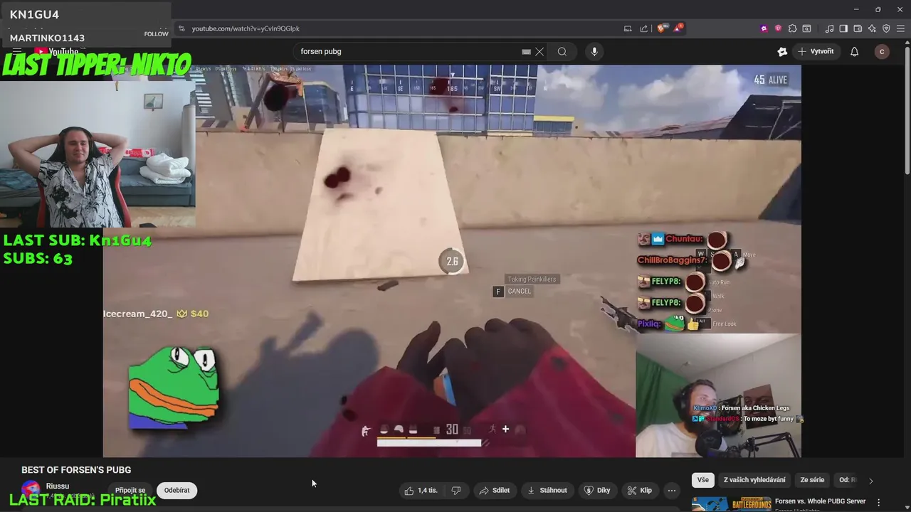This screenshot has width=911, height=512.
Task: Click the video title BEST OF FORSEN'S PUBG
Action: tap(76, 470)
